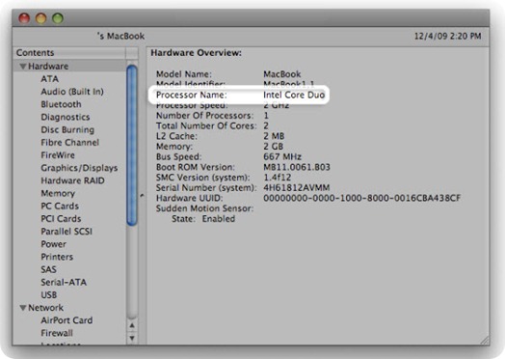Click the Total Number Of Cores label
This screenshot has width=505, height=359.
206,125
